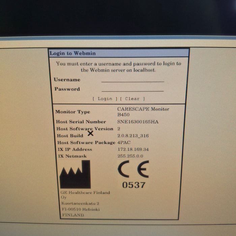Click the Webmin login instruction message

point(118,67)
